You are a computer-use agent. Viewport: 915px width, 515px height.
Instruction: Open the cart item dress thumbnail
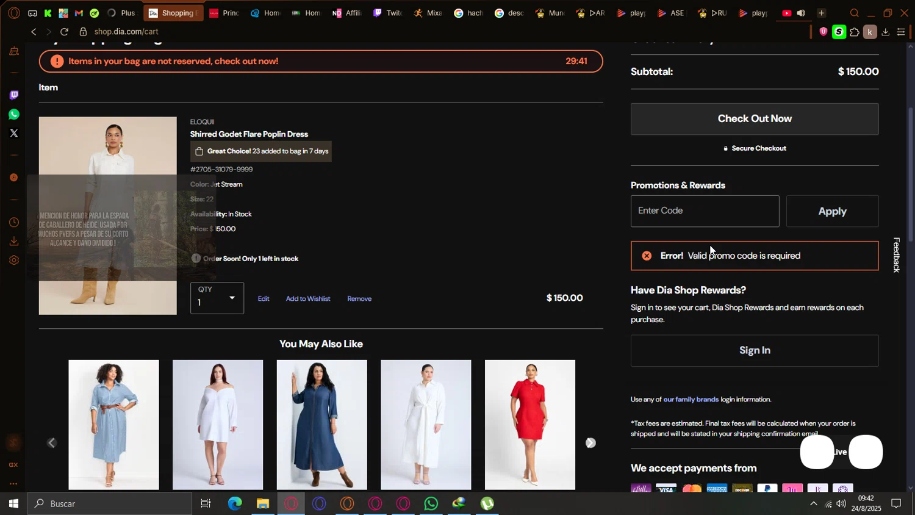click(x=107, y=215)
